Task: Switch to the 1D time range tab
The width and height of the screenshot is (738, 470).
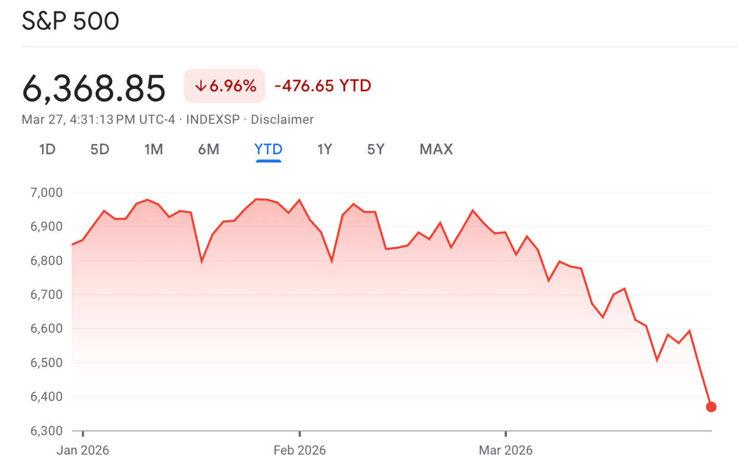Action: [47, 149]
